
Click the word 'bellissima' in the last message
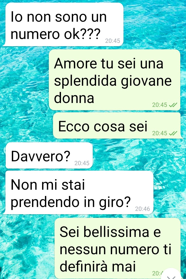(116, 232)
